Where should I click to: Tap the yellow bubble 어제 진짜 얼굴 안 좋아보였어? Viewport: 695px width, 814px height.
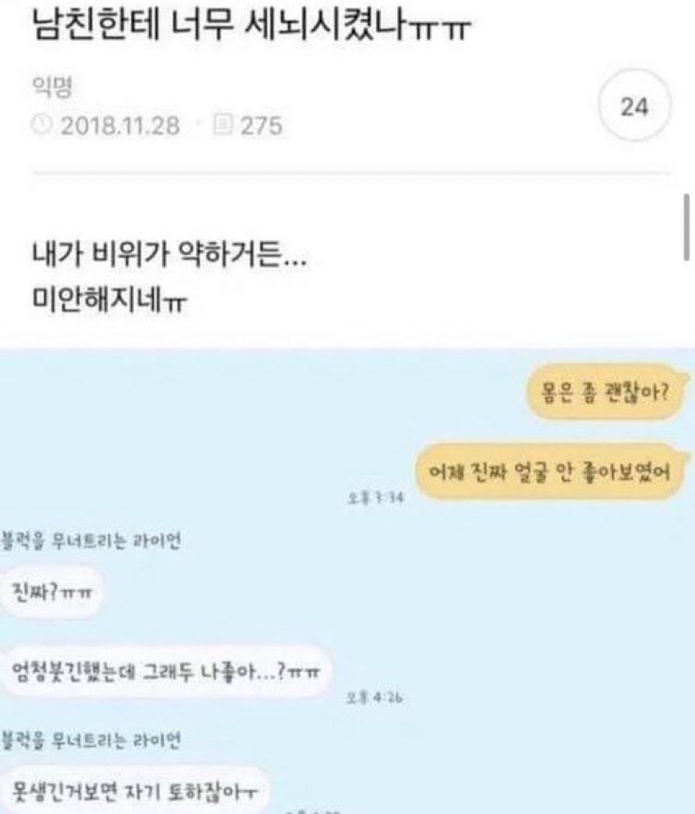pos(550,472)
